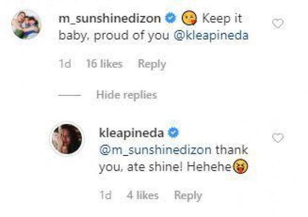Click the line beside Hide replies
Screen dimensions: 308x217
point(71,95)
